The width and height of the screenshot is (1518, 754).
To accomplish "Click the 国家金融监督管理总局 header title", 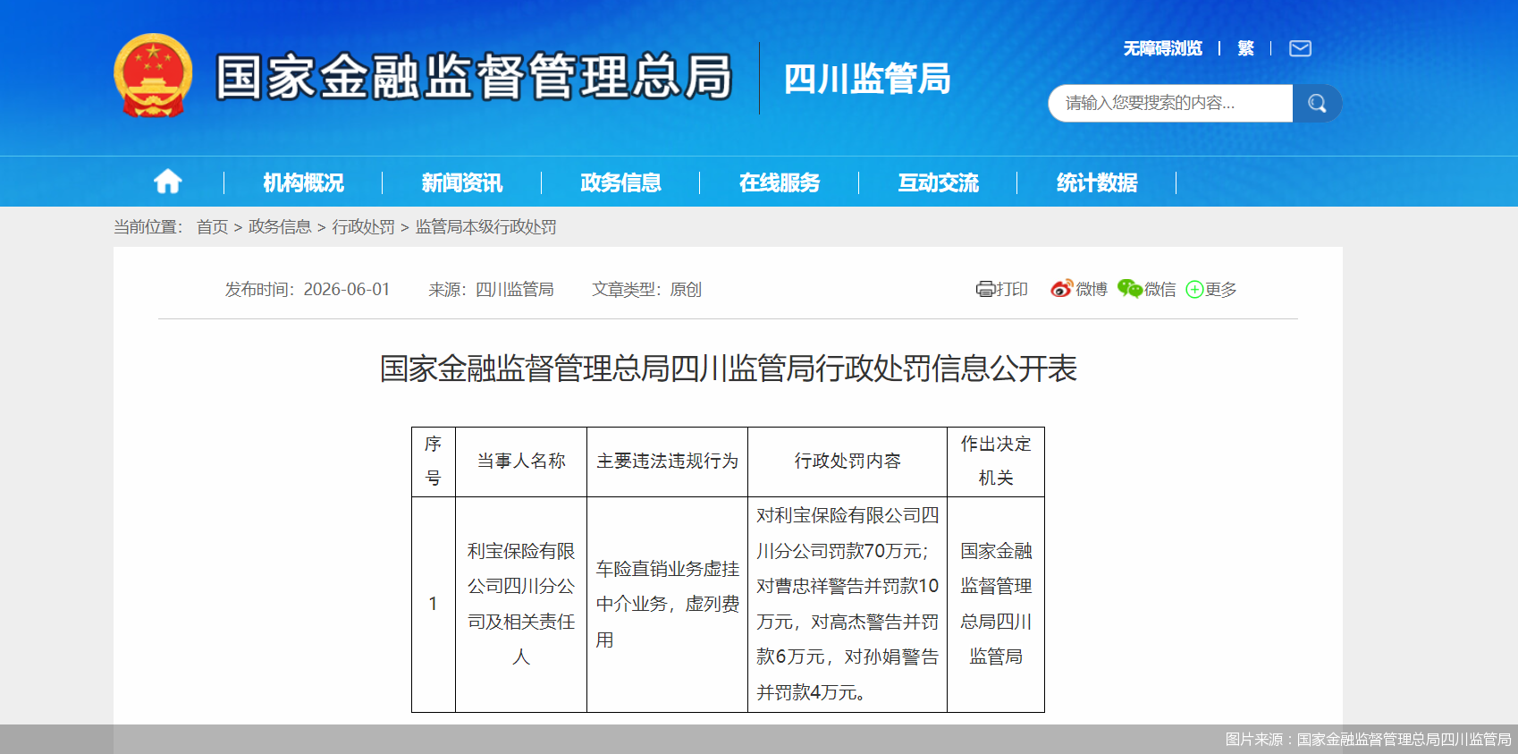I will (x=474, y=77).
